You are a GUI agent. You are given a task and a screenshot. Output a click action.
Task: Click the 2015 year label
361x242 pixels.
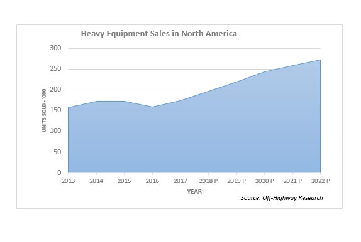[125, 181]
